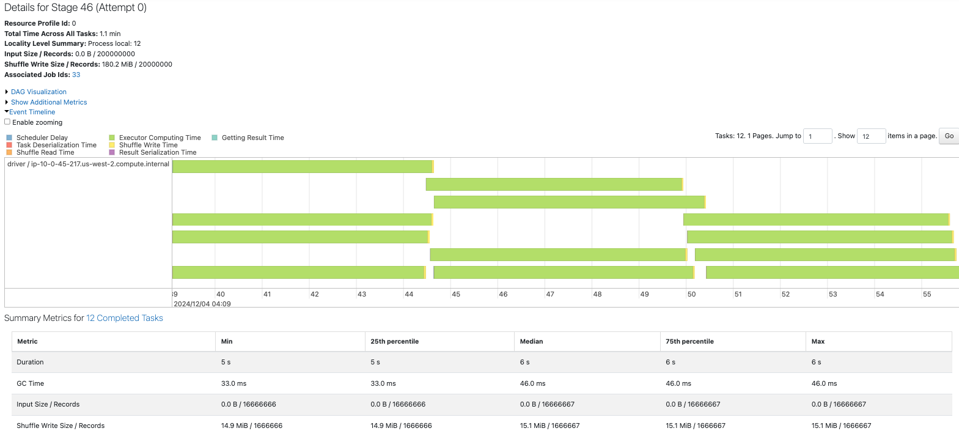Viewport: 959px width, 439px height.
Task: Focus the Jump to page input
Action: (818, 136)
